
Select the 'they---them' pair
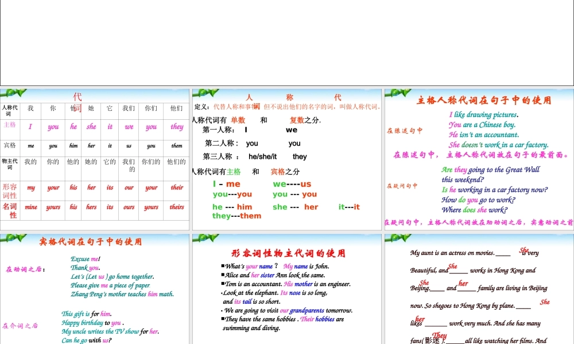[x=236, y=216]
